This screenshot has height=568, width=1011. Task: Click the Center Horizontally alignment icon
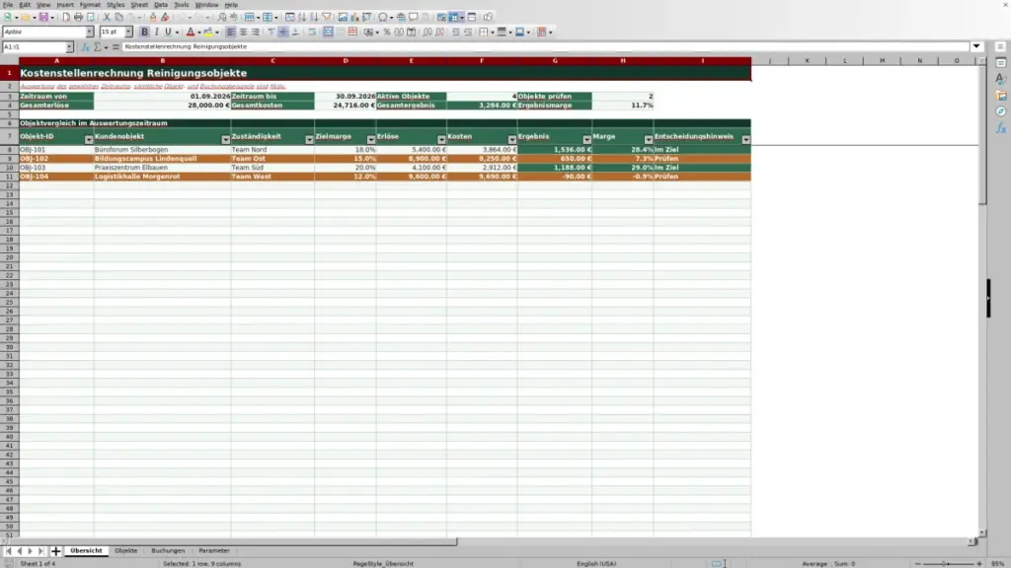click(x=243, y=33)
